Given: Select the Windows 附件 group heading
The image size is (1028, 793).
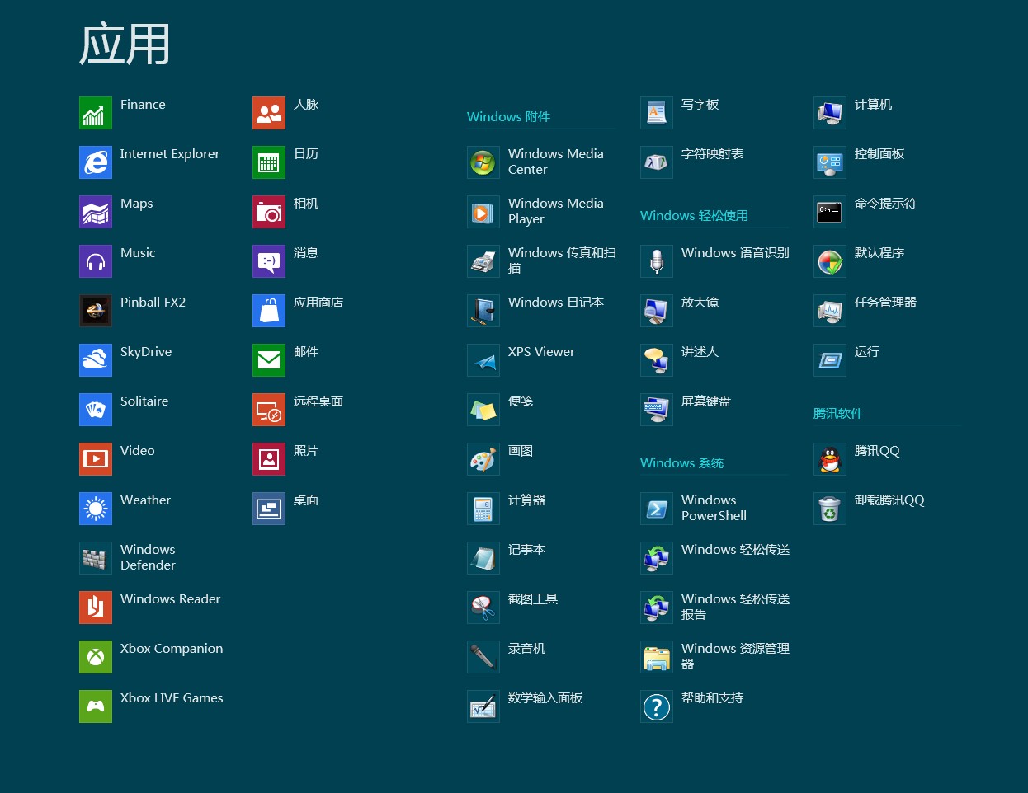Looking at the screenshot, I should 508,117.
